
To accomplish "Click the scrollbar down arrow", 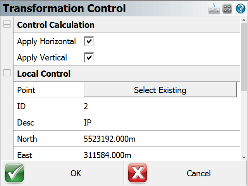I will tap(244, 157).
